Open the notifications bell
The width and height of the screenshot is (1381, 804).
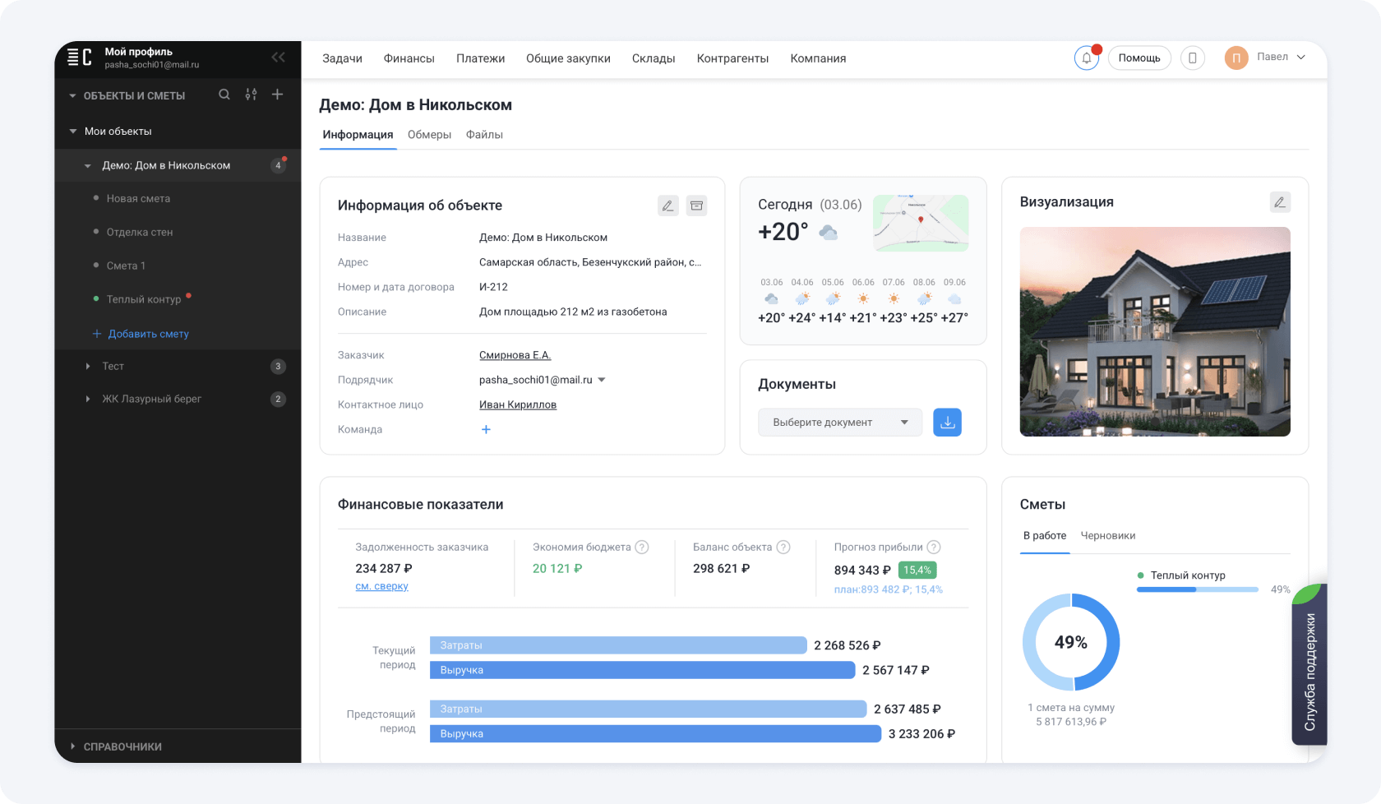pos(1086,58)
